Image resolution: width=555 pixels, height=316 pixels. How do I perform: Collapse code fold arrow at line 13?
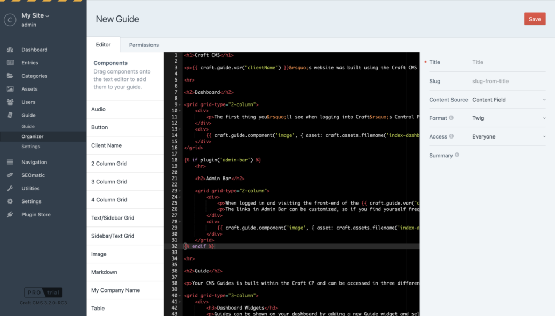click(x=180, y=129)
